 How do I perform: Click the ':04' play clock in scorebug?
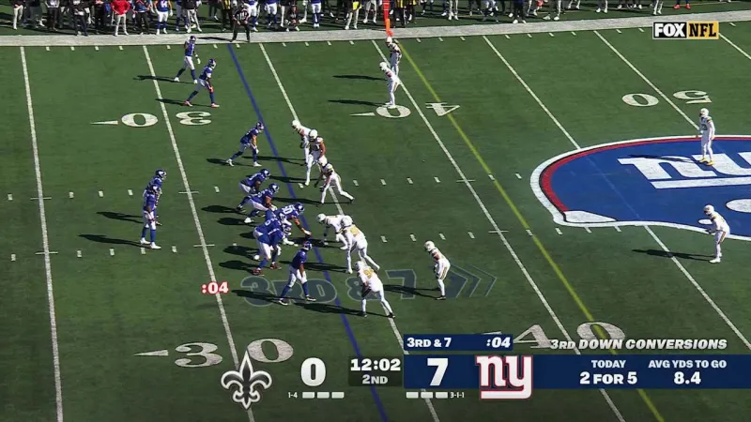coord(498,342)
